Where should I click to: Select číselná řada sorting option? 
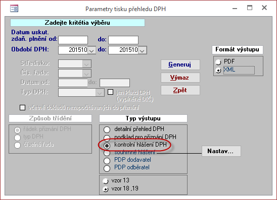[x=17, y=145]
